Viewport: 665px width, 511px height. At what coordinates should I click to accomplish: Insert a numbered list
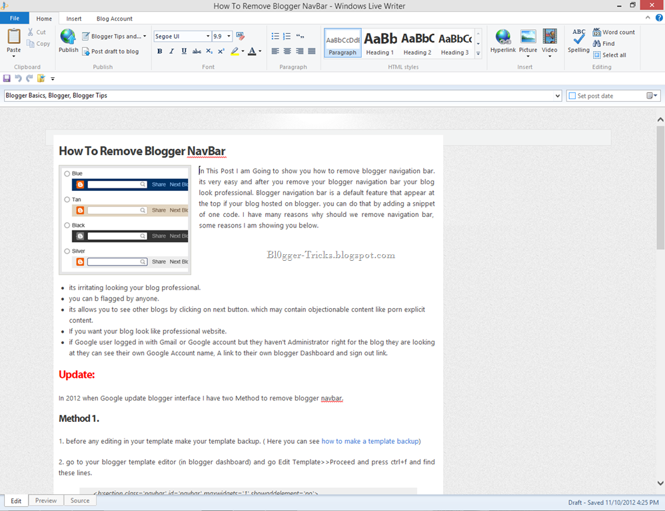coord(287,37)
